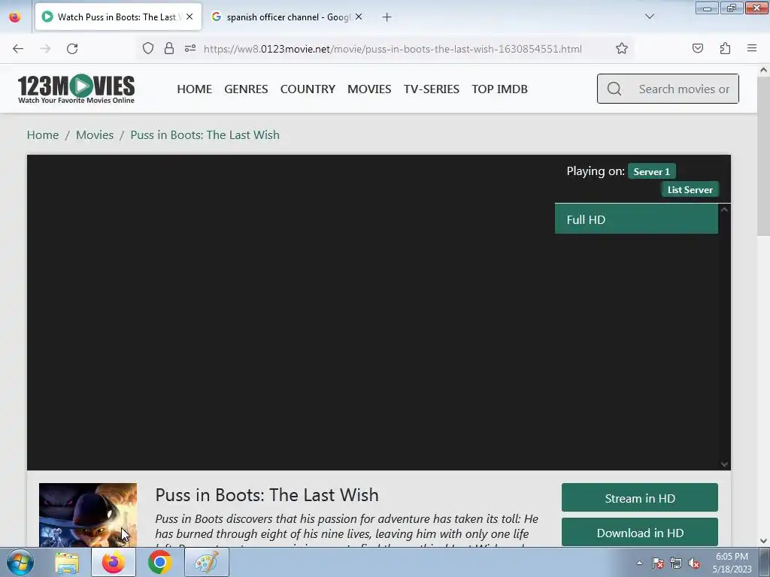
Task: Open the HOME nav item
Action: tap(195, 89)
